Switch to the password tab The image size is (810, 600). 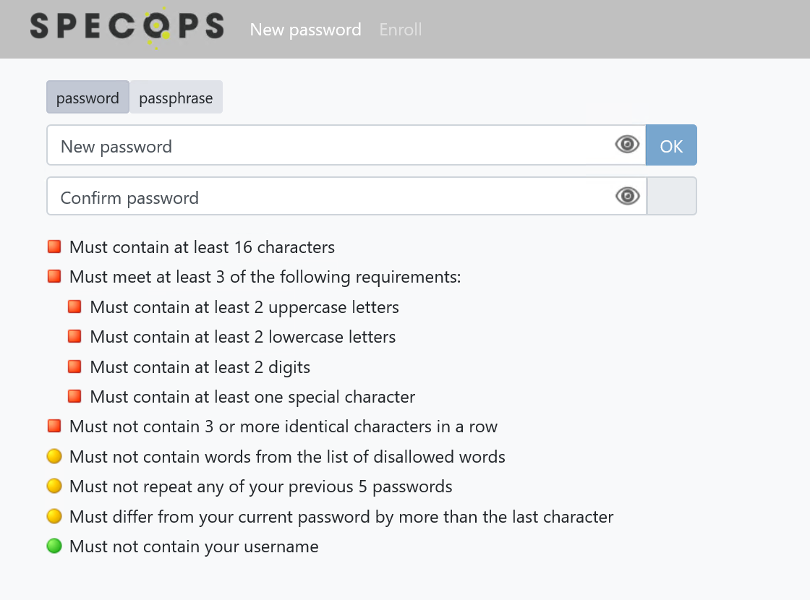coord(88,97)
